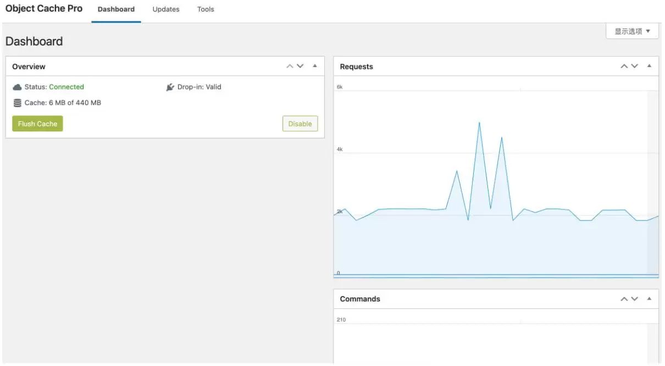
Task: Move Overview panel down arrow
Action: [x=300, y=66]
